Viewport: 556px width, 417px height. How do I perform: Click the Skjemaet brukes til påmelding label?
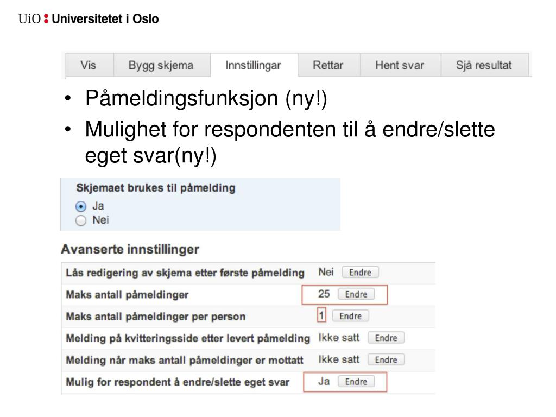pos(156,188)
